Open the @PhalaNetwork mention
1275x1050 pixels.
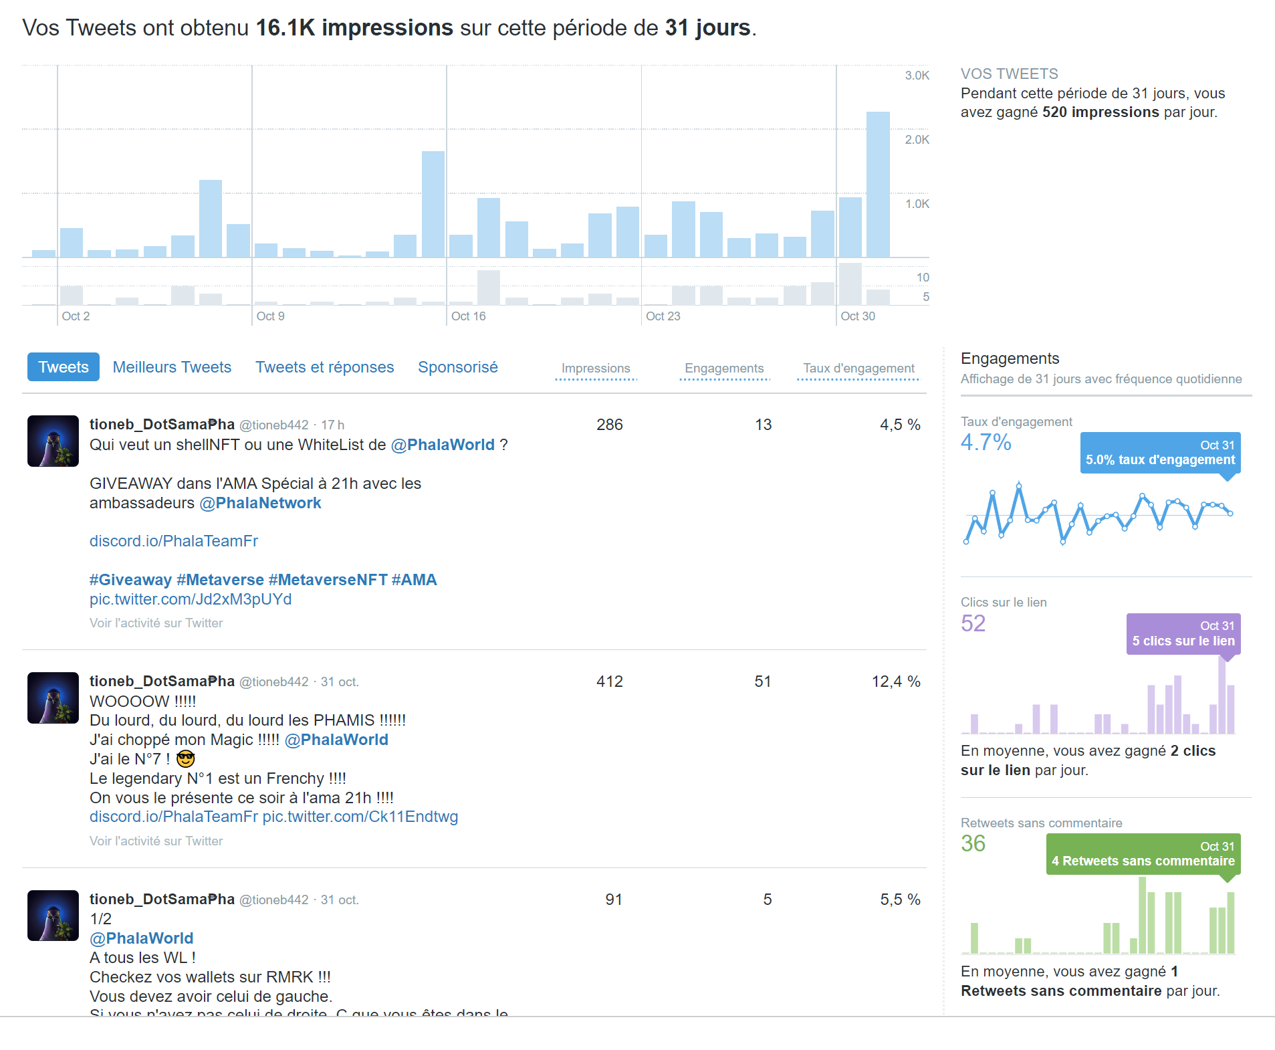tap(261, 503)
